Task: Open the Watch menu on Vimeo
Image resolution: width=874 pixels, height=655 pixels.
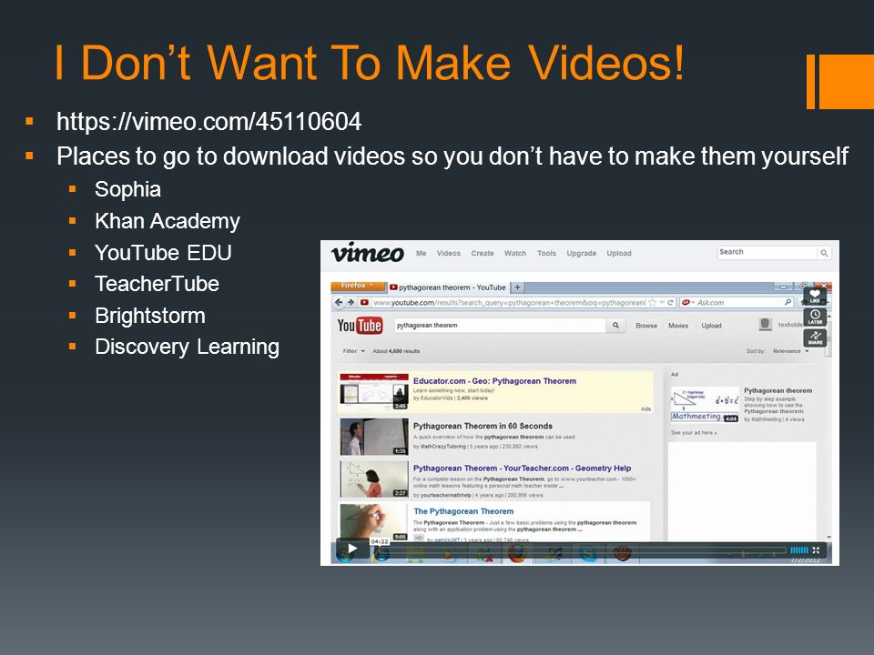Action: (x=515, y=253)
